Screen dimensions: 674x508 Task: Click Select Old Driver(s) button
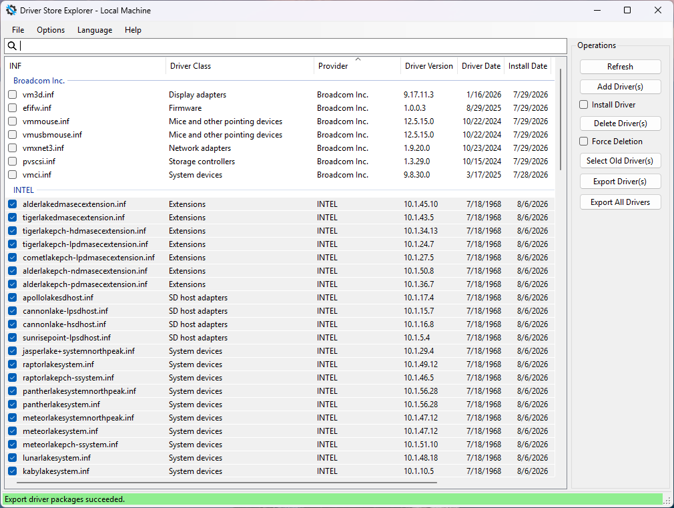pyautogui.click(x=620, y=160)
